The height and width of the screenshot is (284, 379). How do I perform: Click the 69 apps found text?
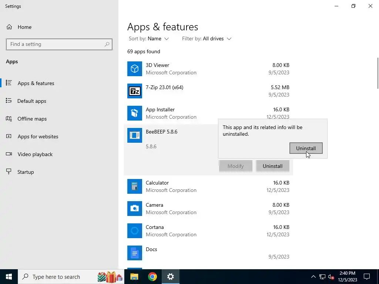click(144, 51)
